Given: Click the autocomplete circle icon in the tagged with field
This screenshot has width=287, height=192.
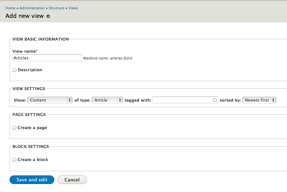Looking at the screenshot, I should click(x=215, y=100).
